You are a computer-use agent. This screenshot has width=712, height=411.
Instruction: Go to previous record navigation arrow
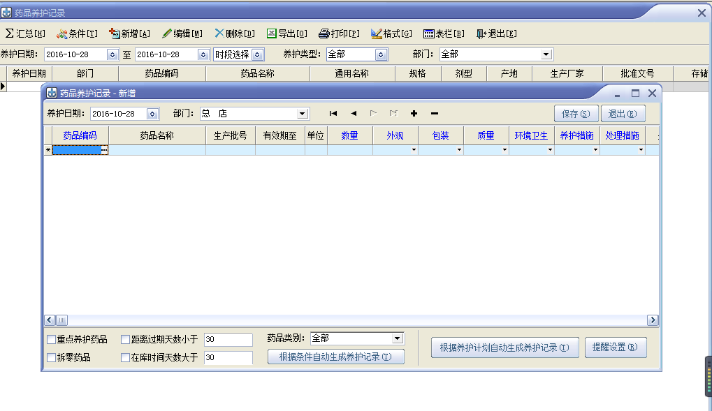pos(354,114)
